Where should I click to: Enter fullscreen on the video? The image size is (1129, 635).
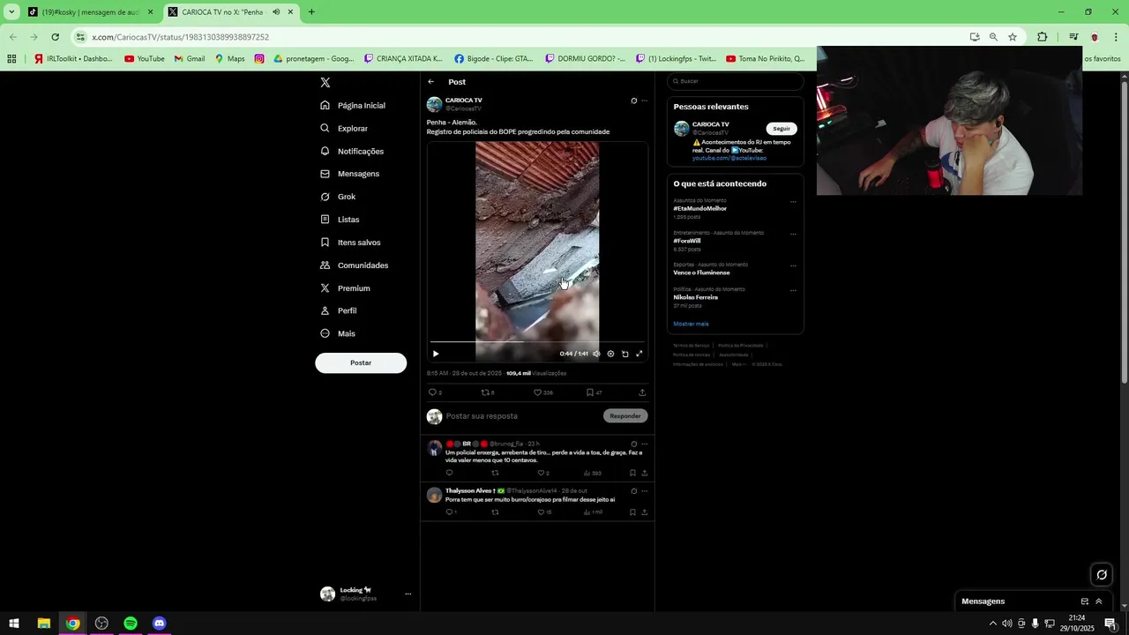639,354
